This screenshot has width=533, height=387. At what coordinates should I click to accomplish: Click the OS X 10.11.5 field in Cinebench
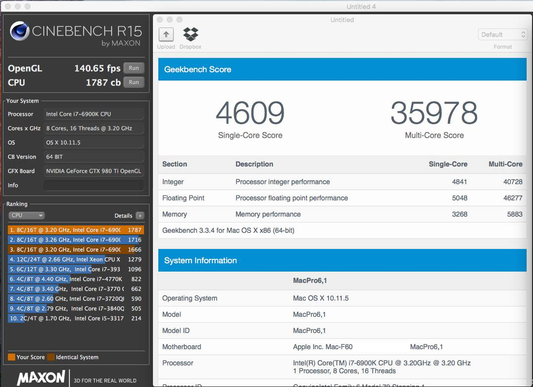click(x=94, y=142)
